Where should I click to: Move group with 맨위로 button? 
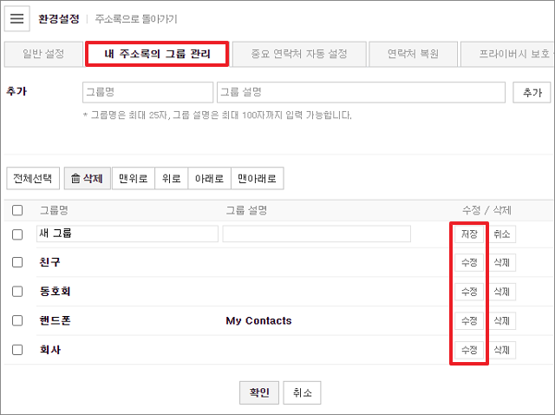134,179
